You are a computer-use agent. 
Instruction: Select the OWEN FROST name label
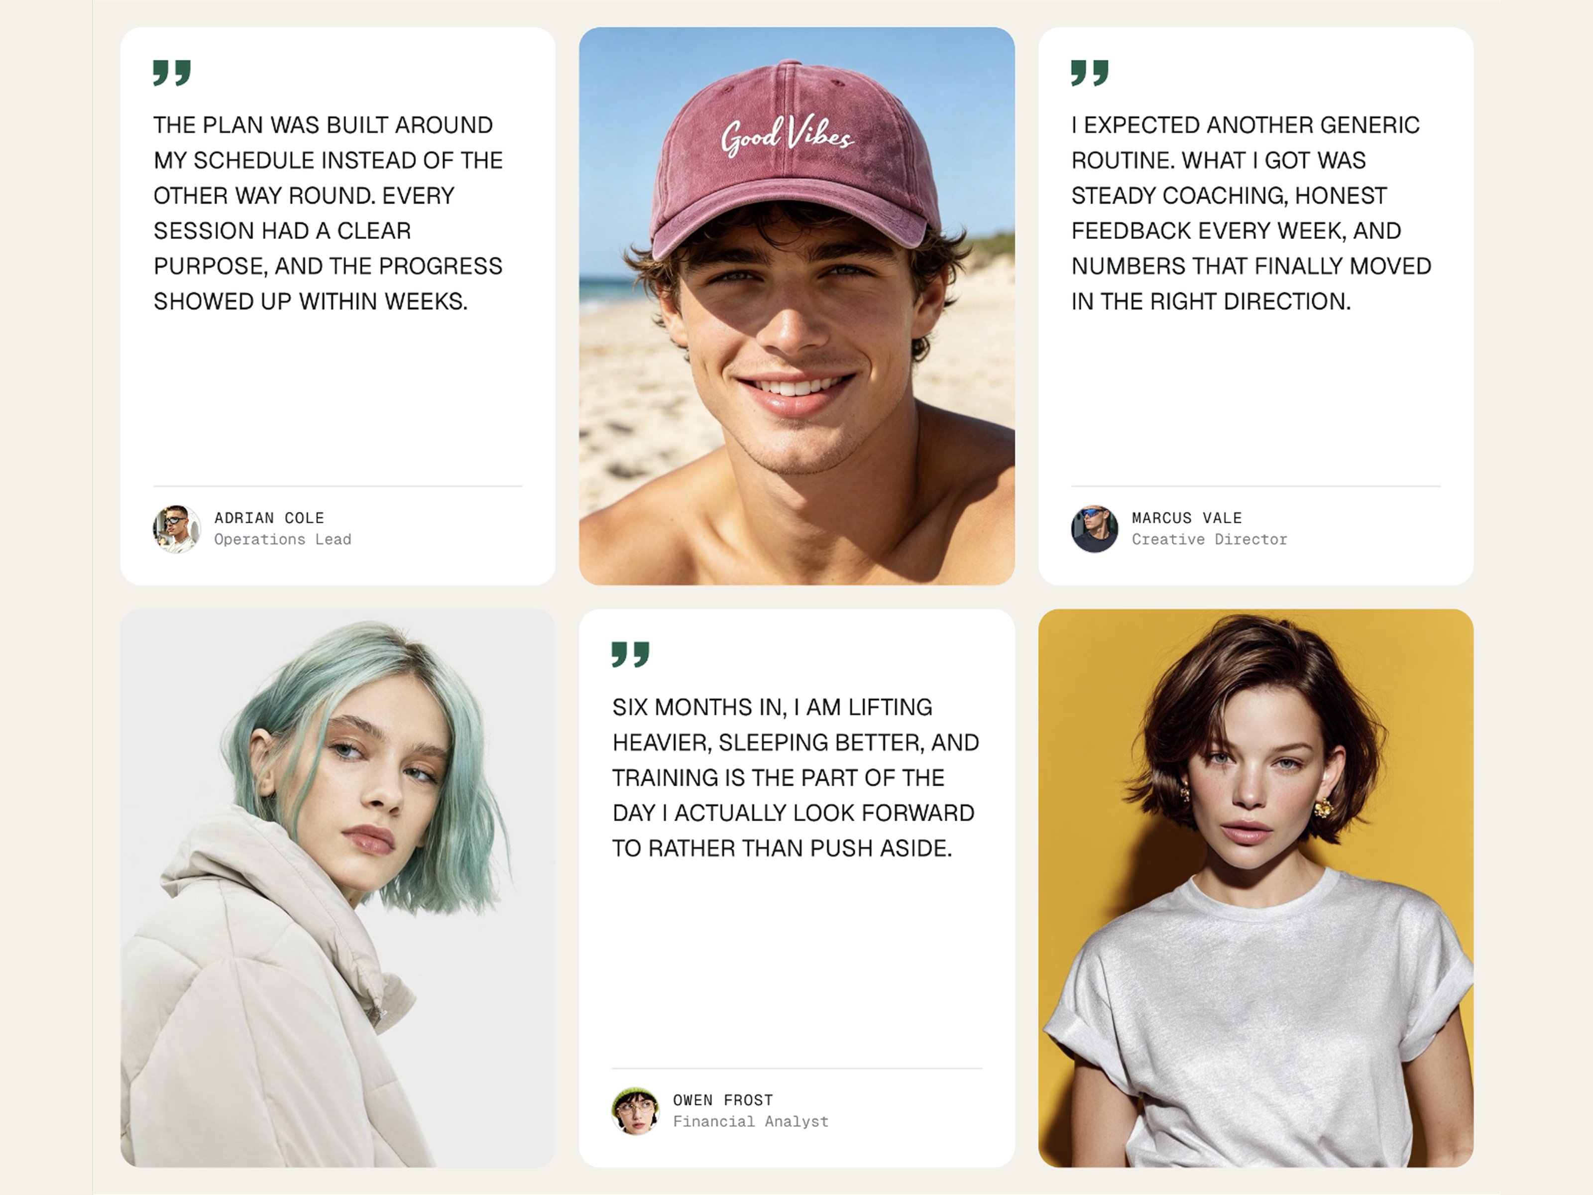coord(723,1100)
